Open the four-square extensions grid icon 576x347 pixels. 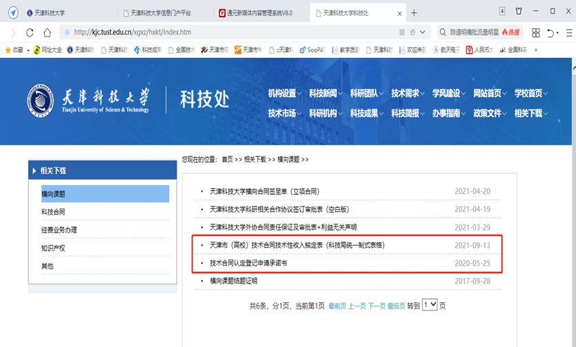point(535,32)
